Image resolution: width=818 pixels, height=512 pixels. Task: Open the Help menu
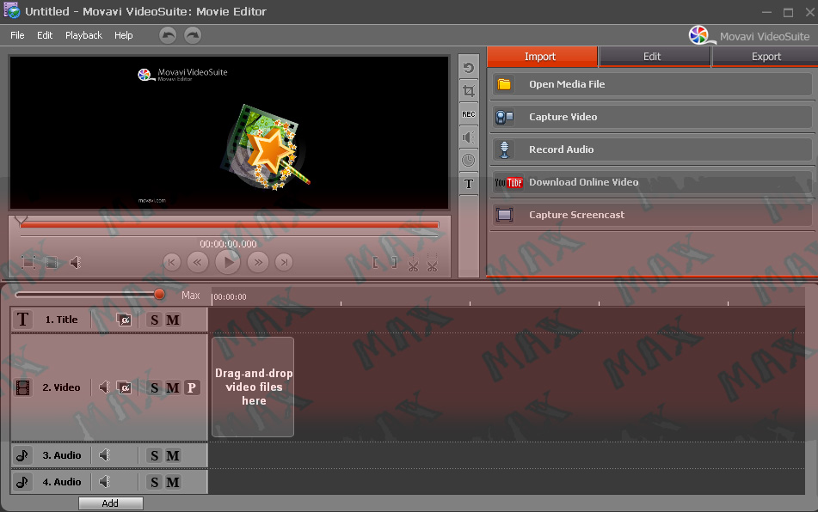pos(124,35)
